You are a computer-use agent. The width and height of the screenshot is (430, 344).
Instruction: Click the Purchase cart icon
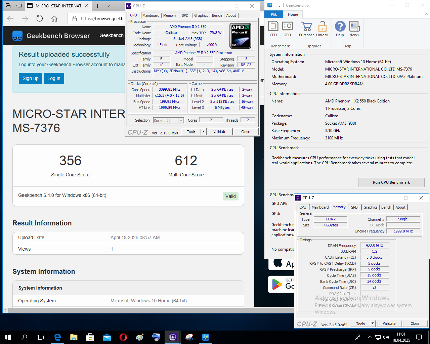pos(306,29)
